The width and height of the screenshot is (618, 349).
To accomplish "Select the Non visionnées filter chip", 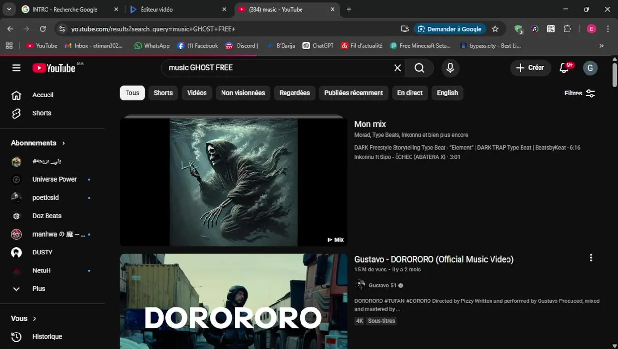I will (243, 93).
